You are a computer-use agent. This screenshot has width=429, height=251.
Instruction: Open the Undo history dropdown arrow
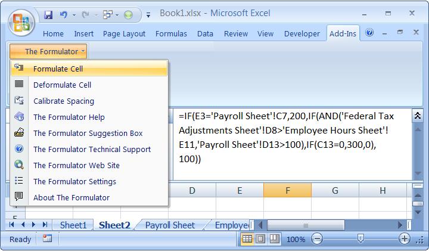pos(74,15)
